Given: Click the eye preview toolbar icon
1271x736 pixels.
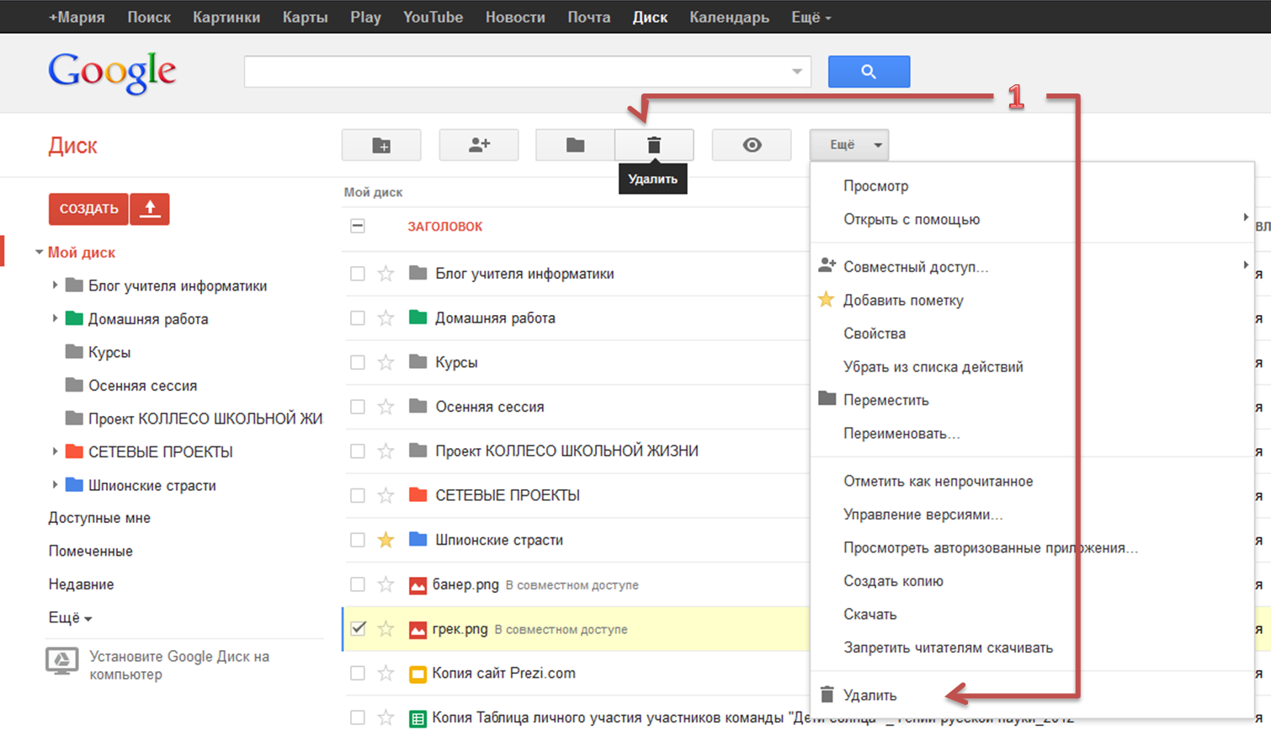Looking at the screenshot, I should click(x=752, y=145).
